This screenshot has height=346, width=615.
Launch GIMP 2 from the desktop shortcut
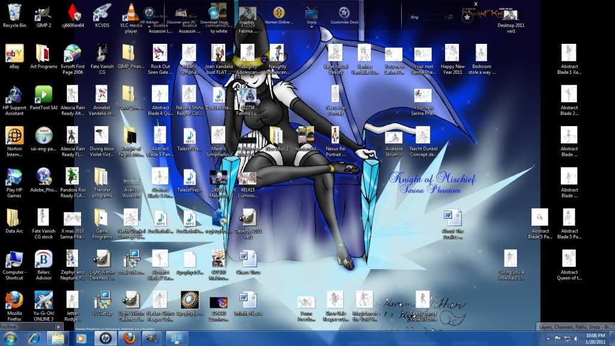point(43,13)
